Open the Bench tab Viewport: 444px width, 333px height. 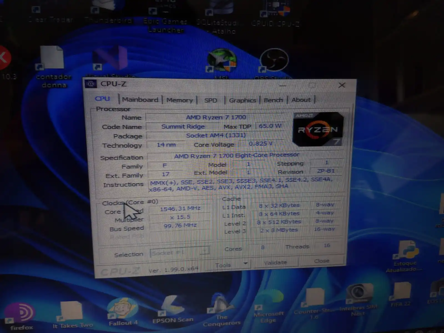point(273,100)
